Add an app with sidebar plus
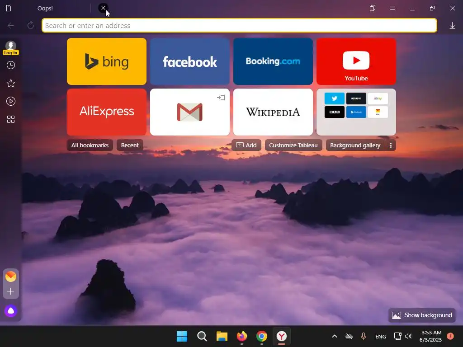Screen dimensions: 463x347 [11, 291]
